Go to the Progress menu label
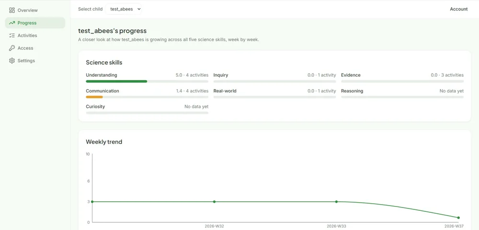479x230 pixels. [27, 23]
